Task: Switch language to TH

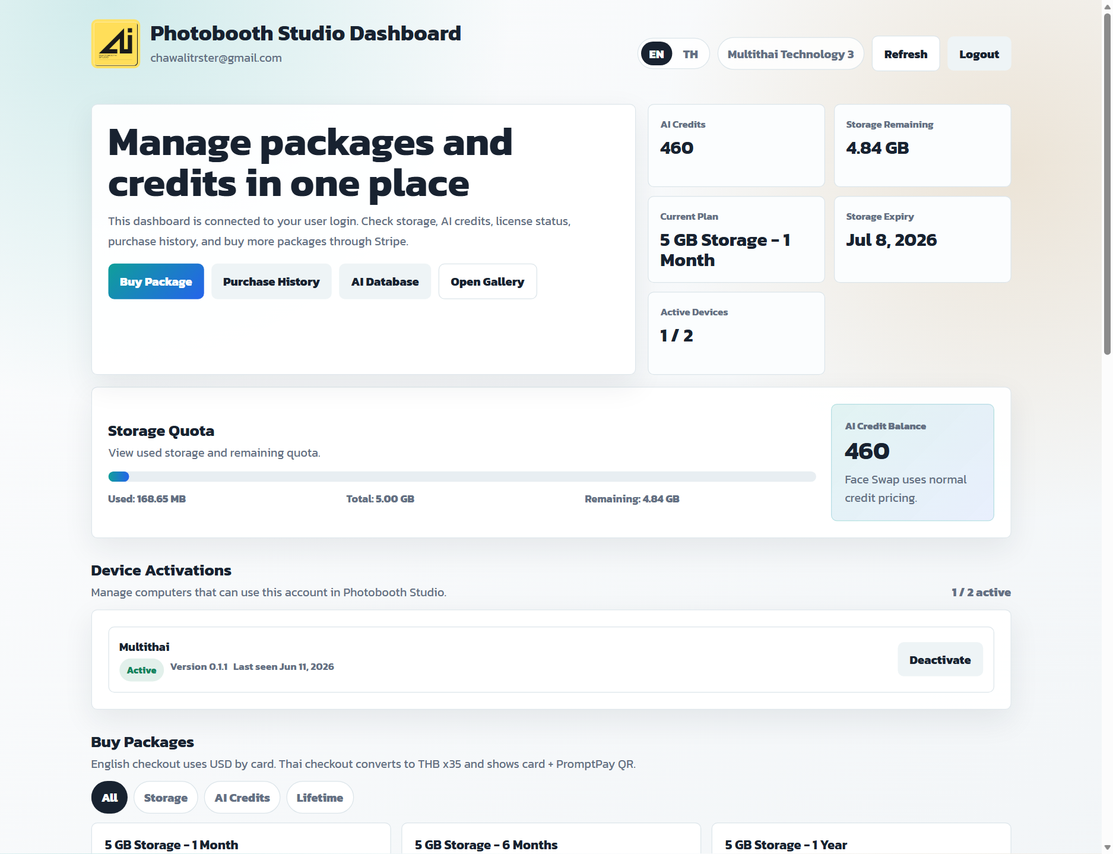Action: point(690,54)
